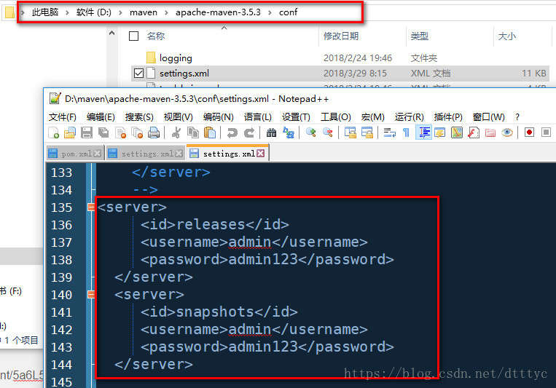Open the 编辑(E) menu
Screen dimensions: 556x388
pos(101,117)
